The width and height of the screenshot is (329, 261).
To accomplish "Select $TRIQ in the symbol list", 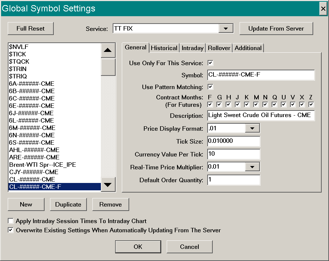I will (x=54, y=76).
